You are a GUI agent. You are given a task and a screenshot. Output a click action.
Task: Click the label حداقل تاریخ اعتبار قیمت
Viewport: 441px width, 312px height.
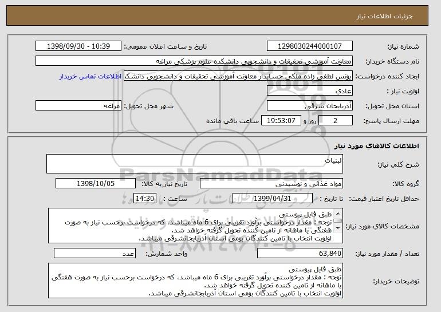click(384, 199)
